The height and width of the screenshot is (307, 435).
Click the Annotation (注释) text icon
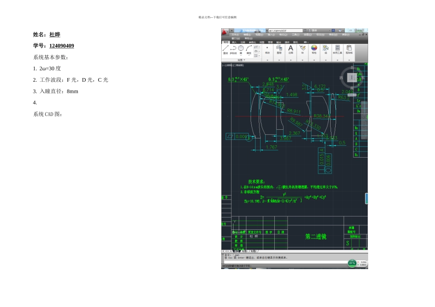(290, 48)
